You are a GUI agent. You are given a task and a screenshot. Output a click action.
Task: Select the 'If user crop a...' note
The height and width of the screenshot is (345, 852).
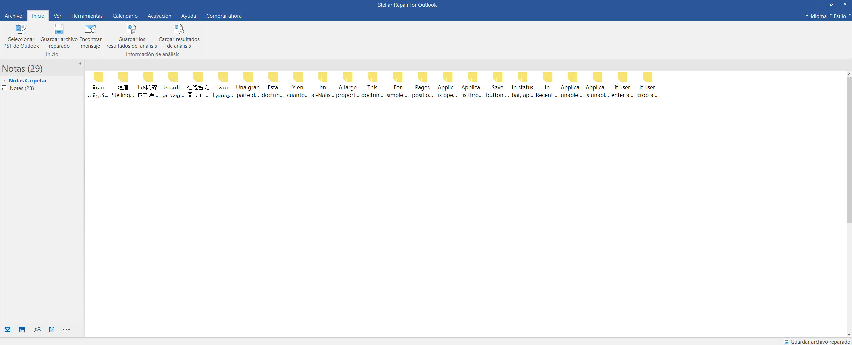point(647,85)
